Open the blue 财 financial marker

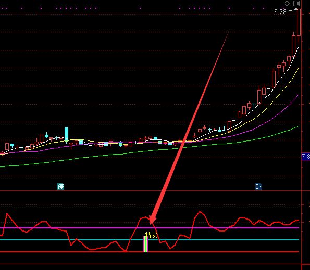[258, 186]
